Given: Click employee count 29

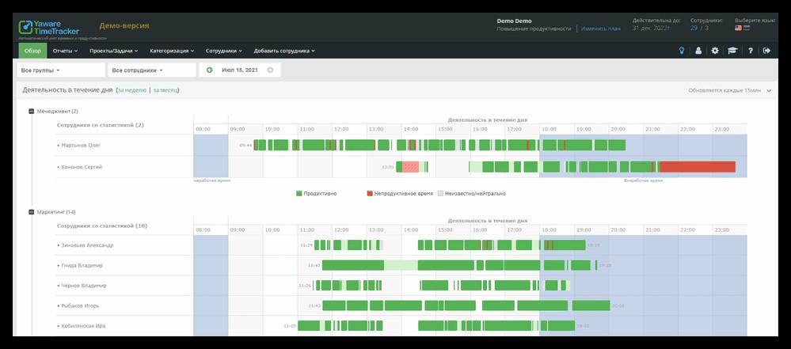Looking at the screenshot, I should (694, 28).
